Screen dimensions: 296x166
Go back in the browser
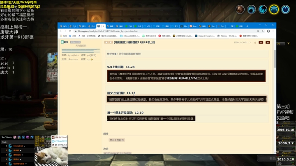coord(61,31)
